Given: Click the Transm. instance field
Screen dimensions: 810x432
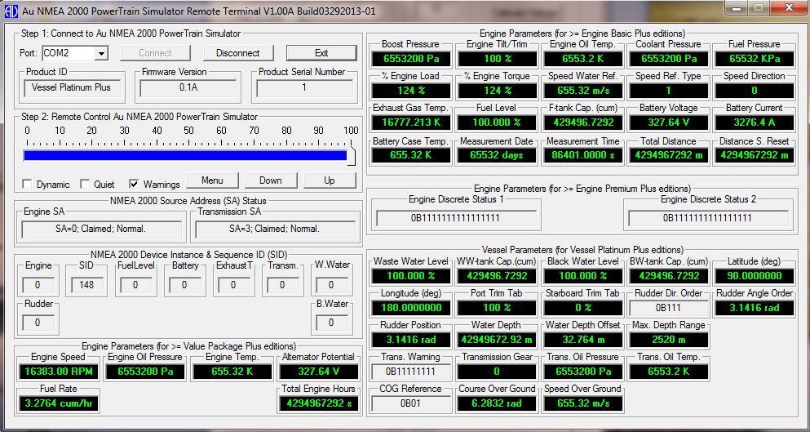Looking at the screenshot, I should coord(282,284).
